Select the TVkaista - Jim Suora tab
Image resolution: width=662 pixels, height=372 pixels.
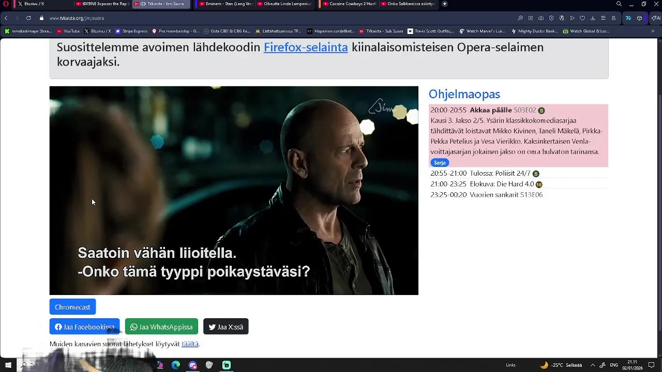(161, 4)
